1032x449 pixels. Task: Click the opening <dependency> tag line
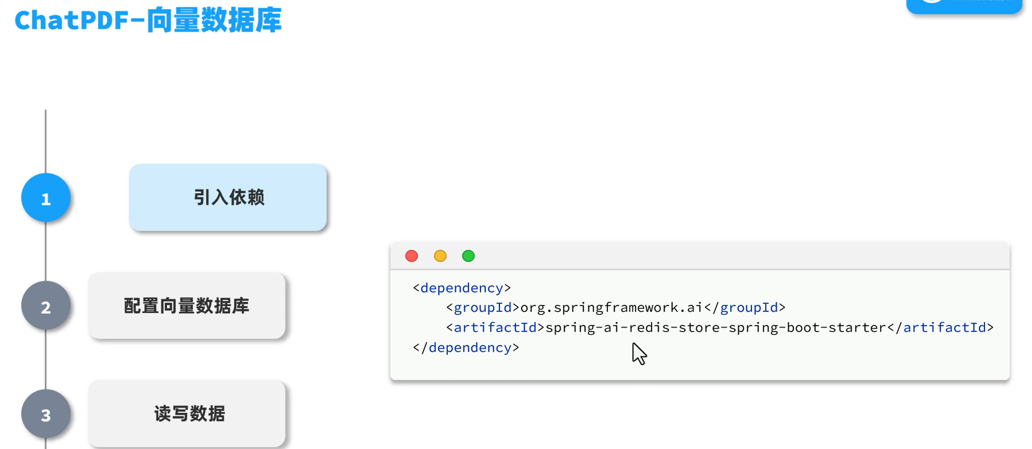[462, 288]
